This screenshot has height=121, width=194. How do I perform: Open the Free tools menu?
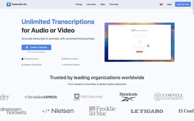(x=114, y=4)
